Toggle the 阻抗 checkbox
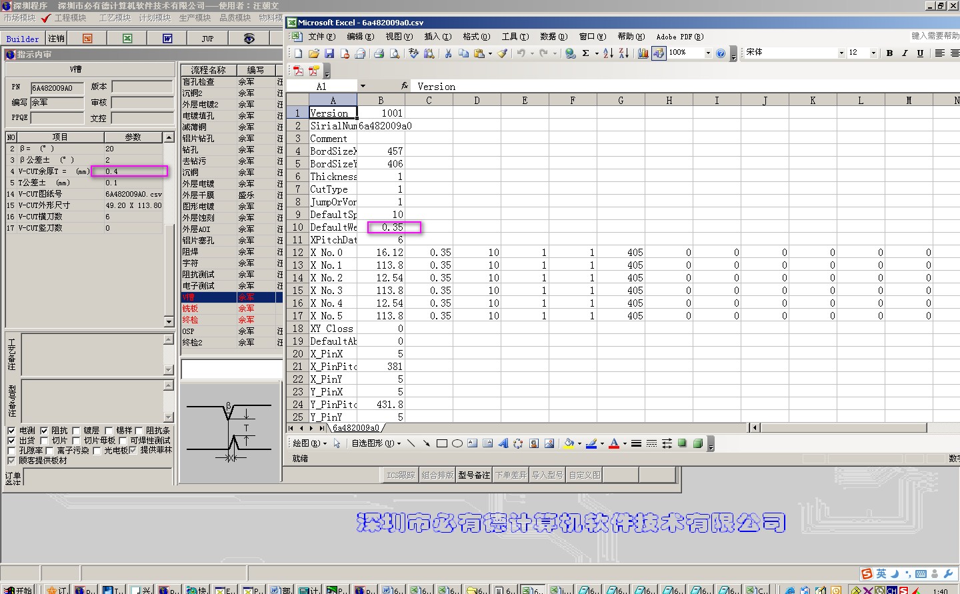 [44, 431]
